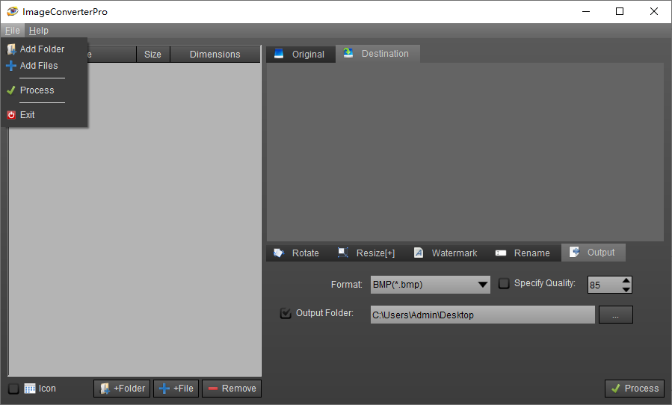Uncheck the Output Folder checkbox
672x405 pixels.
286,313
